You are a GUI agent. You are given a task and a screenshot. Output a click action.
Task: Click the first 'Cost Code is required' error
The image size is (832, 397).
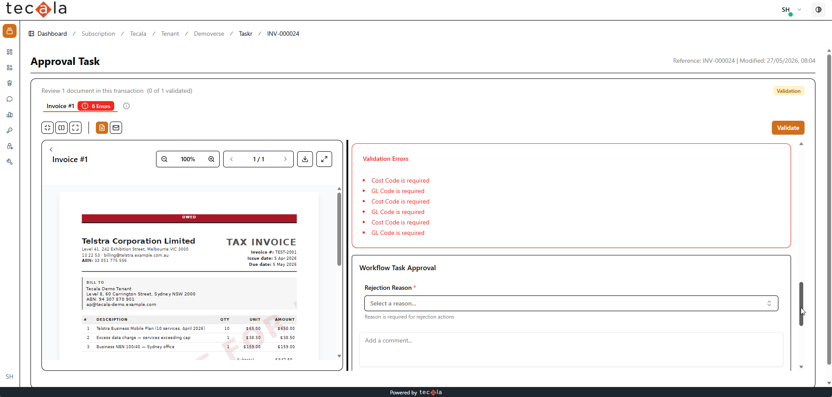[x=400, y=180]
